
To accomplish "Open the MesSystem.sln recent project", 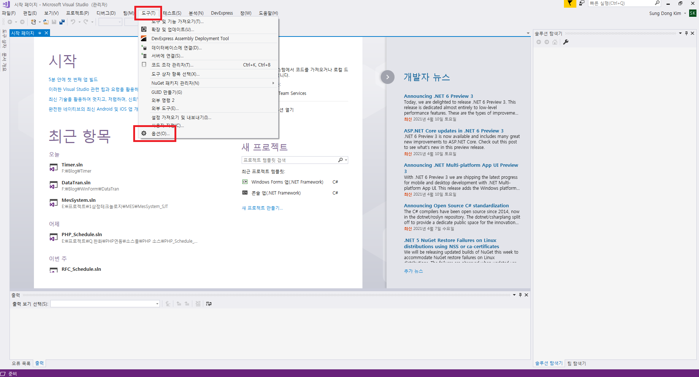I will pyautogui.click(x=78, y=200).
